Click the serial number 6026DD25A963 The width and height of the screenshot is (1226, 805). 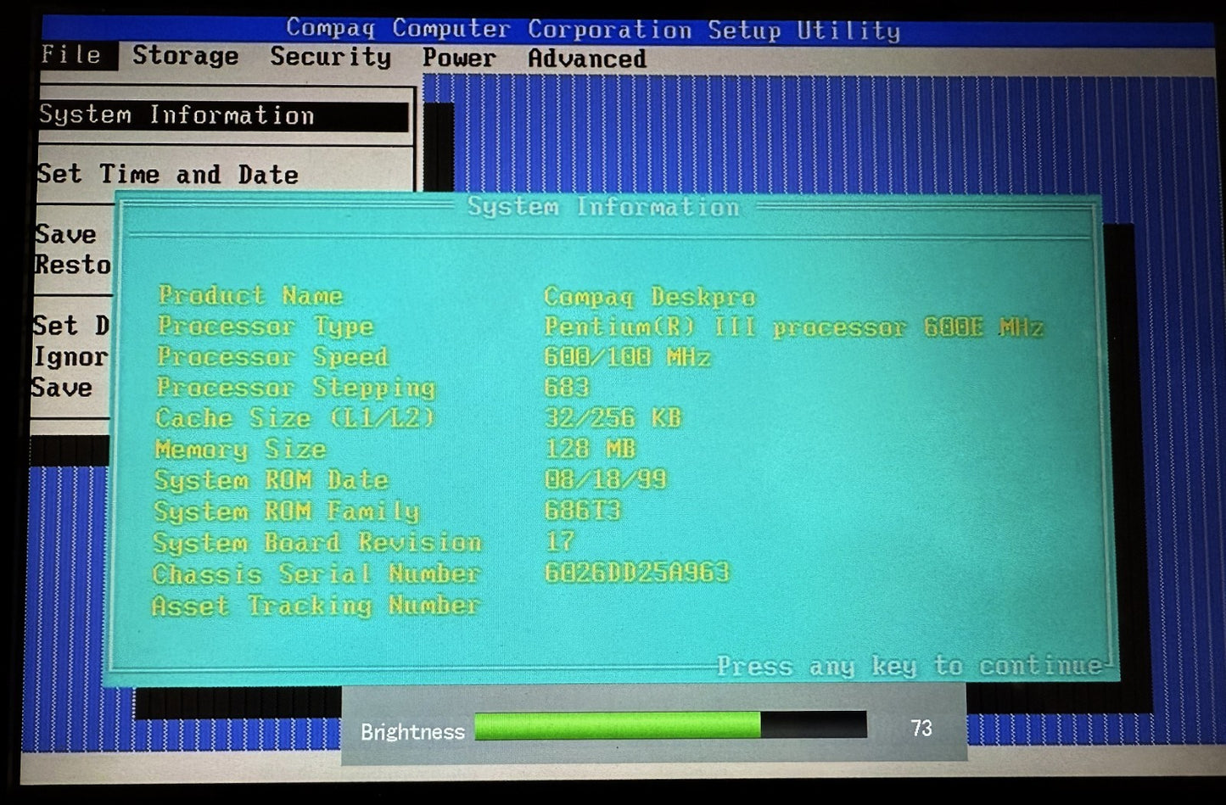[x=637, y=573]
